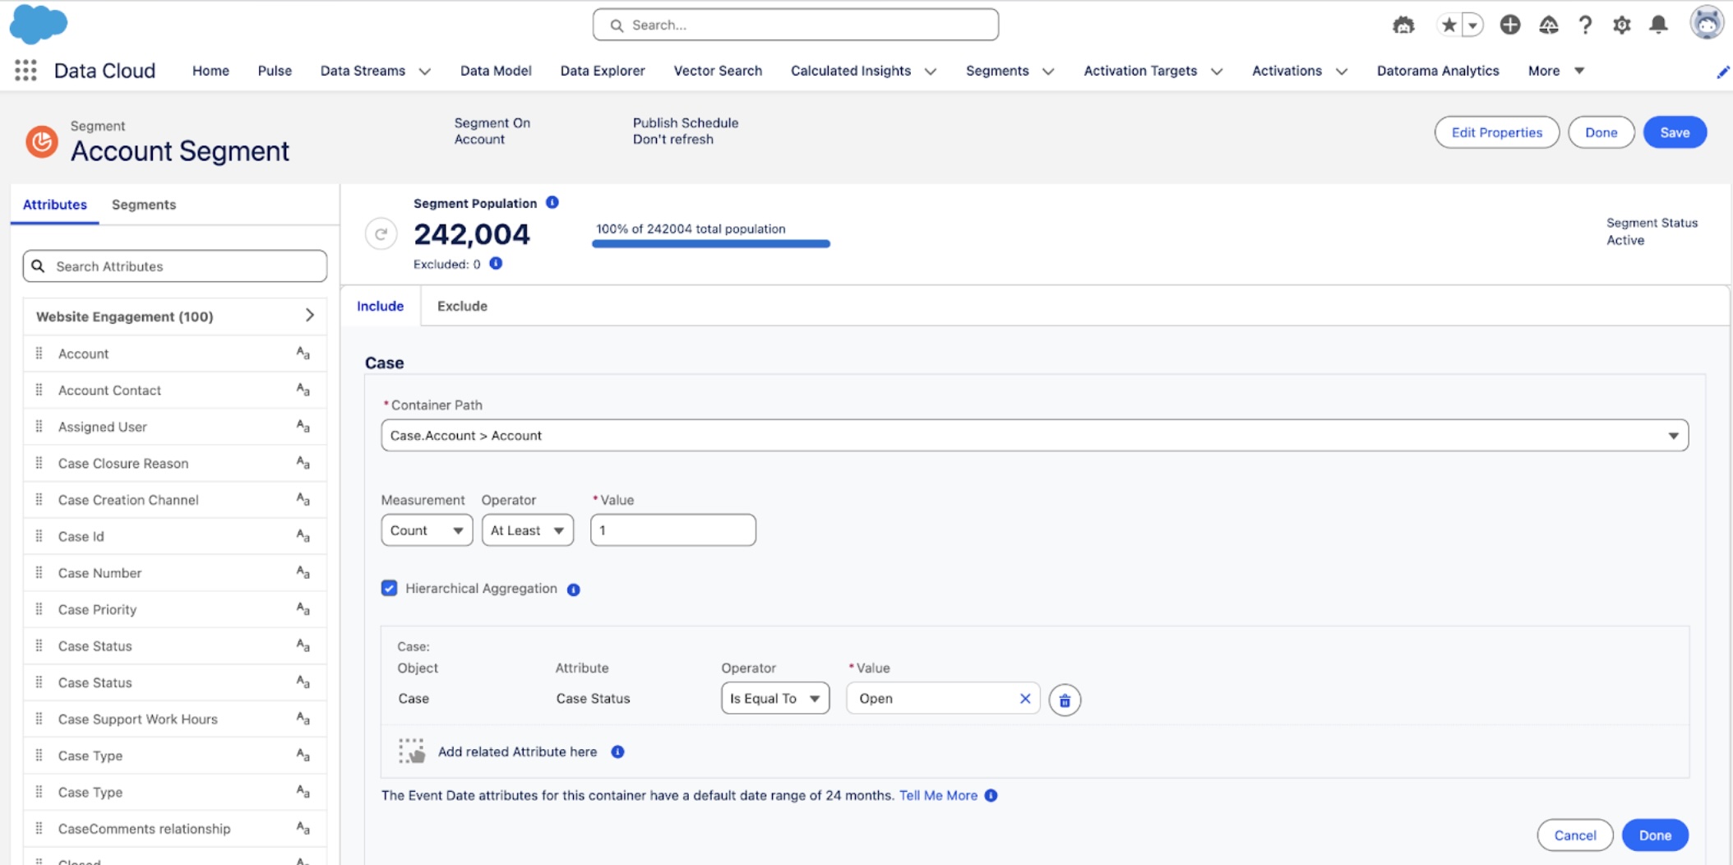Open the Measurement Count dropdown

point(427,530)
